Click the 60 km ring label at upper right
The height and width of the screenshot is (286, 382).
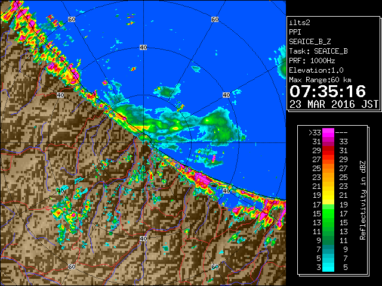pyautogui.click(x=215, y=19)
